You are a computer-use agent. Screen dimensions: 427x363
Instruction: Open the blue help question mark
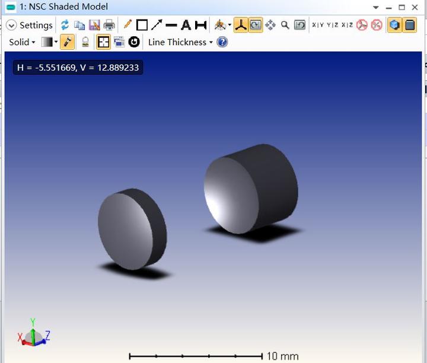222,42
